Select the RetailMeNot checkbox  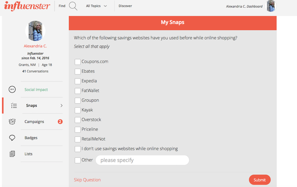[x=78, y=139]
